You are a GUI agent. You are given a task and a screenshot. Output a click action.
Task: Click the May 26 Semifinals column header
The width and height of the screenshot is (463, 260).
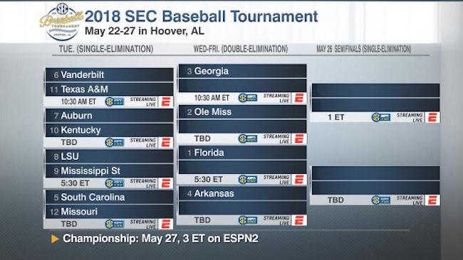click(364, 49)
